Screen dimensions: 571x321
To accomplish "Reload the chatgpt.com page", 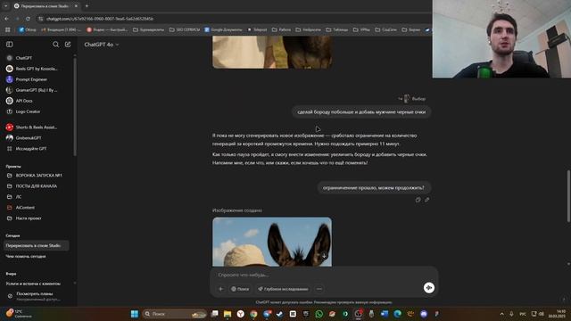I will click(x=28, y=19).
